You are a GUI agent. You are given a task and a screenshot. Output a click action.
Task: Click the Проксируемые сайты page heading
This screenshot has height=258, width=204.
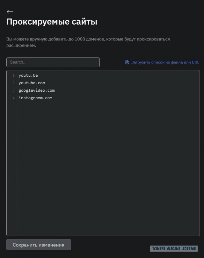pyautogui.click(x=52, y=22)
